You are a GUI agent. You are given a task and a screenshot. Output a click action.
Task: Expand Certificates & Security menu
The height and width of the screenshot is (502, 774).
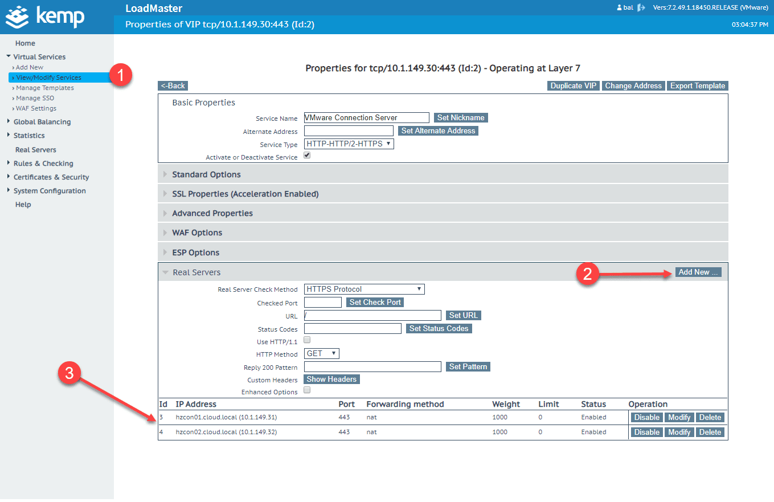click(51, 177)
